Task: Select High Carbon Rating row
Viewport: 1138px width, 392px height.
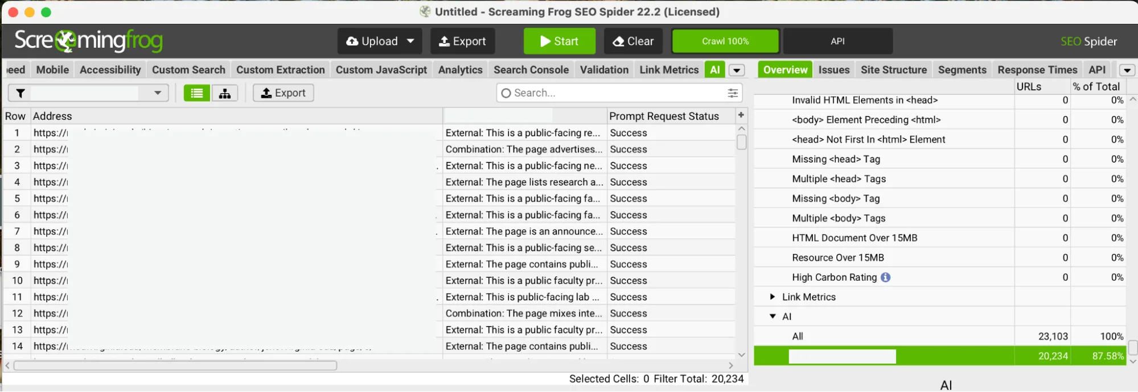Action: tap(940, 277)
